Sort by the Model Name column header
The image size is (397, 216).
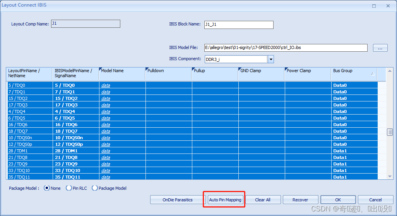pos(122,73)
